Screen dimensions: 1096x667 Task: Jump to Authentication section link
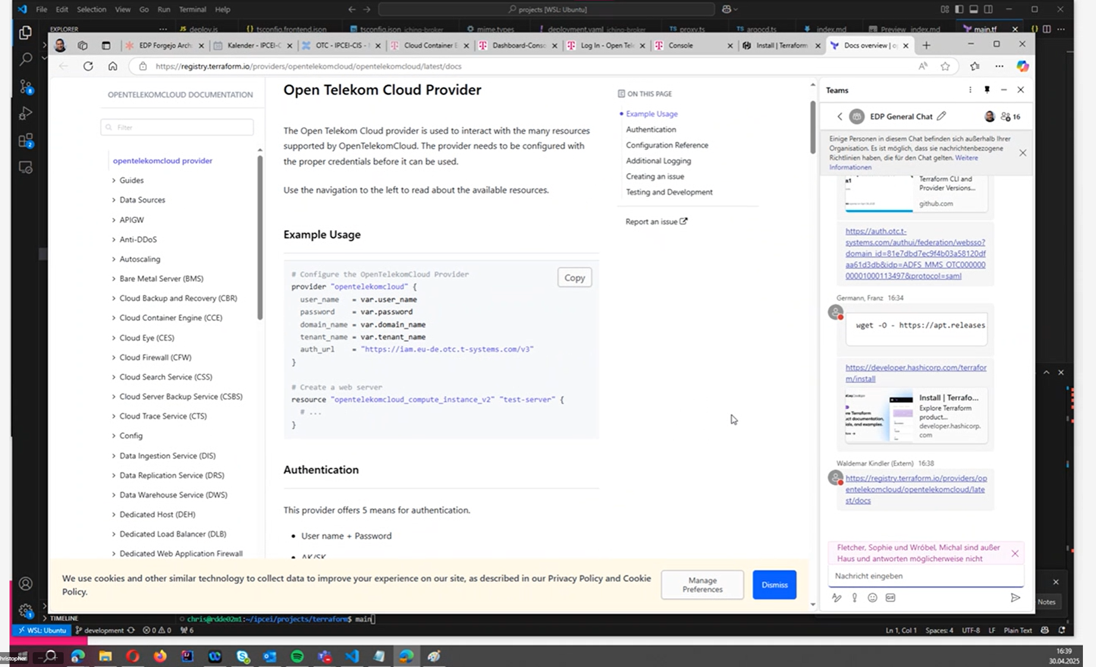(x=651, y=129)
